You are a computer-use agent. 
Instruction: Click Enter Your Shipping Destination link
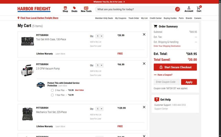(x=167, y=46)
